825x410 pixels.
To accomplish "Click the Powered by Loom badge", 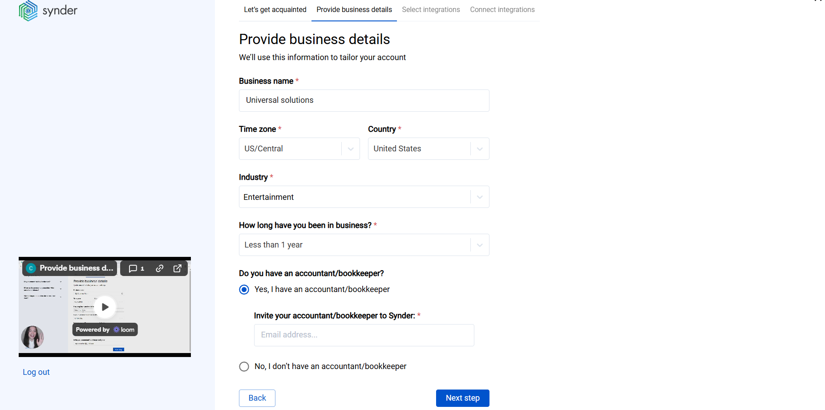I will tap(105, 329).
